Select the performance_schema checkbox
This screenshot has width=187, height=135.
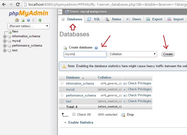click(x=62, y=95)
